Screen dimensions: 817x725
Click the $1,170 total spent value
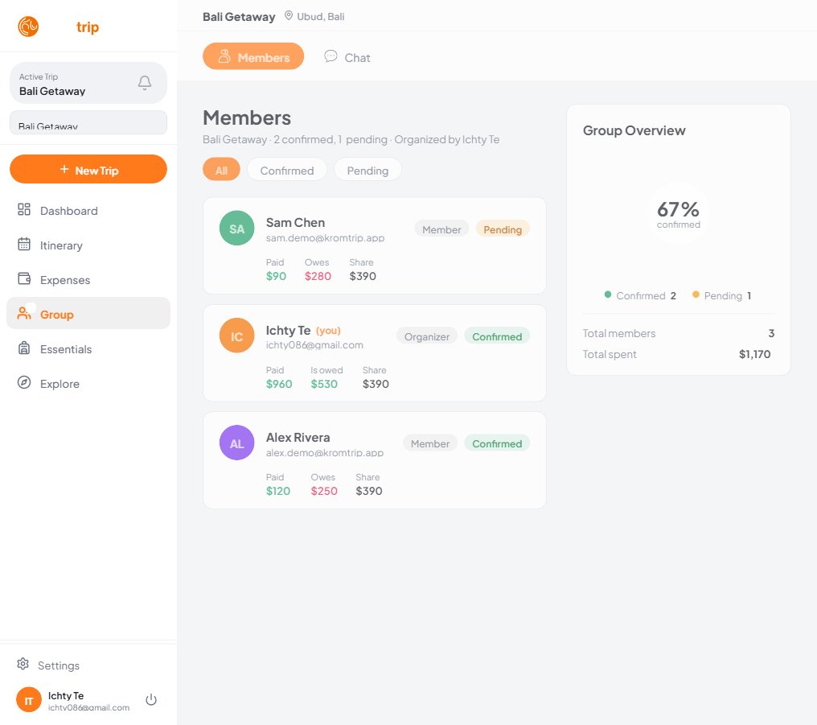pos(754,354)
